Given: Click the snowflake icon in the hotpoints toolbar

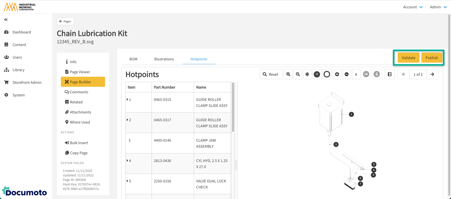Looking at the screenshot, I should click(307, 74).
